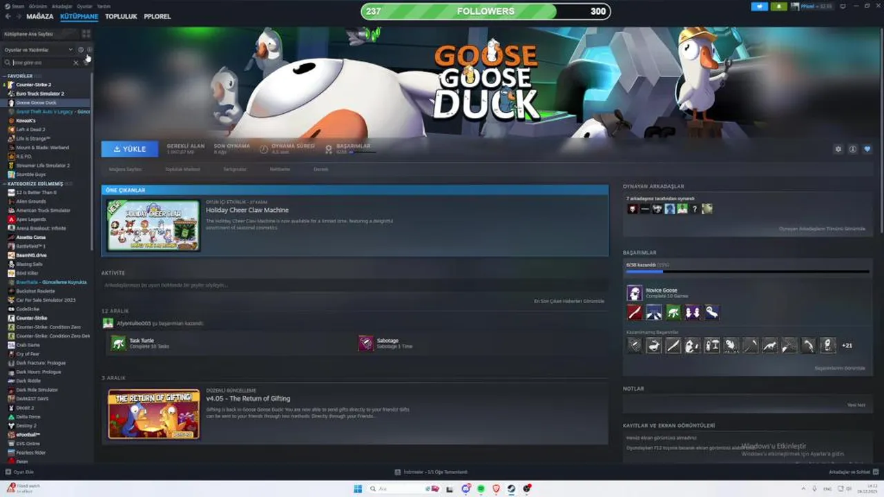Click the back navigation arrow
This screenshot has height=497, width=884.
point(8,17)
